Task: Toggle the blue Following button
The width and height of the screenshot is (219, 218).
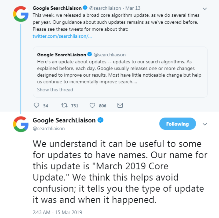Action: (x=177, y=124)
